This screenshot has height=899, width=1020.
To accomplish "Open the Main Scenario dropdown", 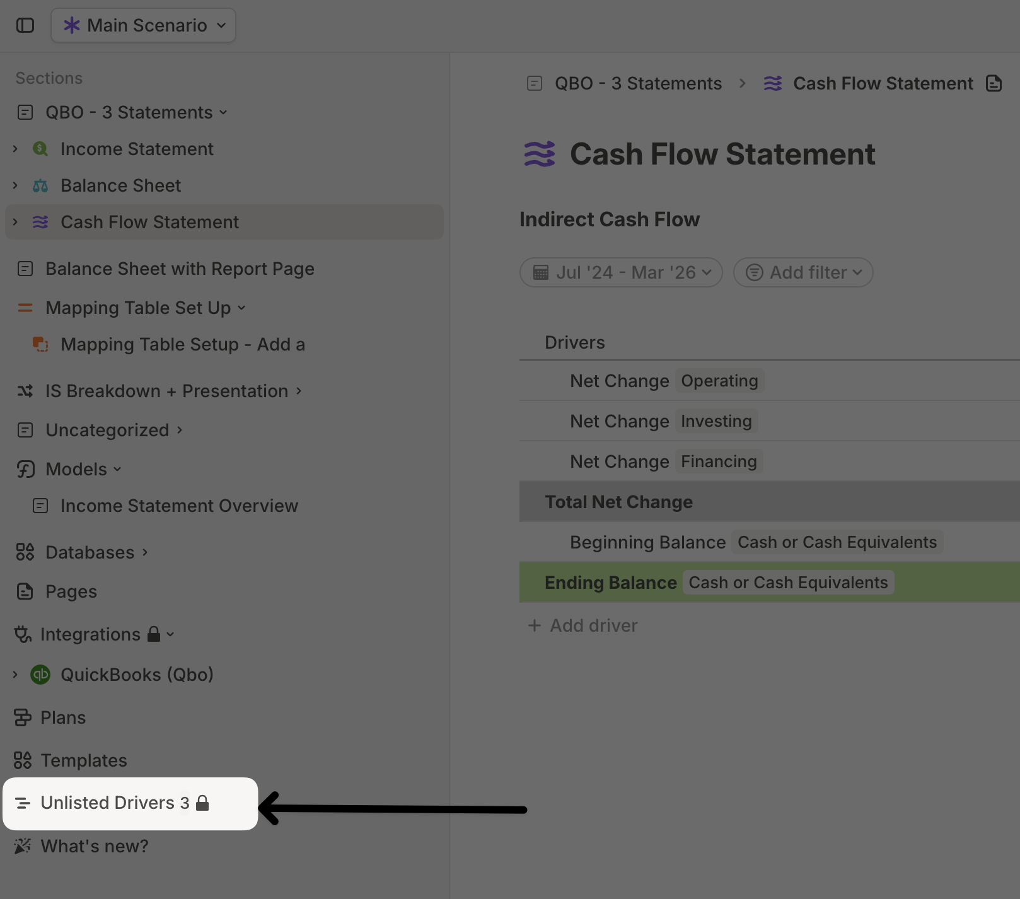I will (144, 25).
